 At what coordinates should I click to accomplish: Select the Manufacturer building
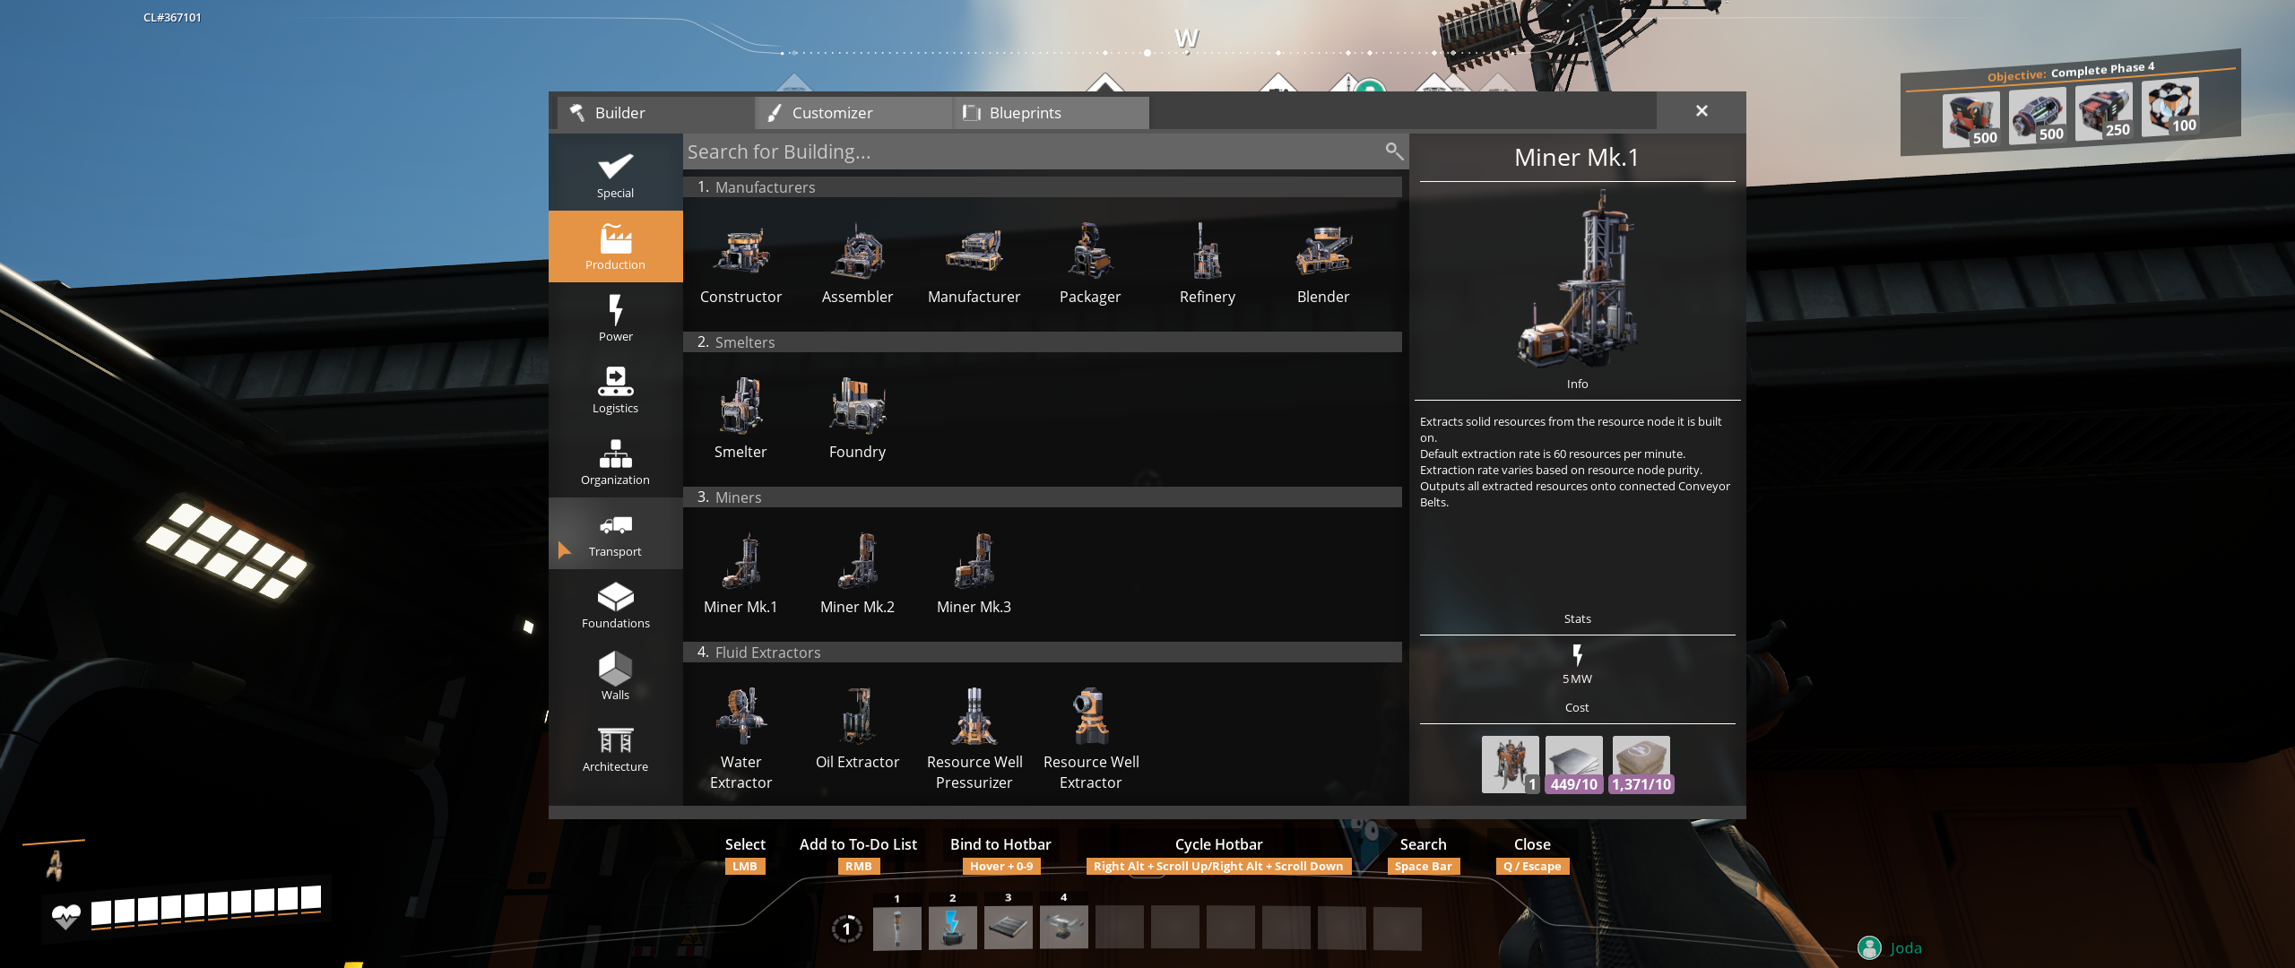(x=974, y=264)
